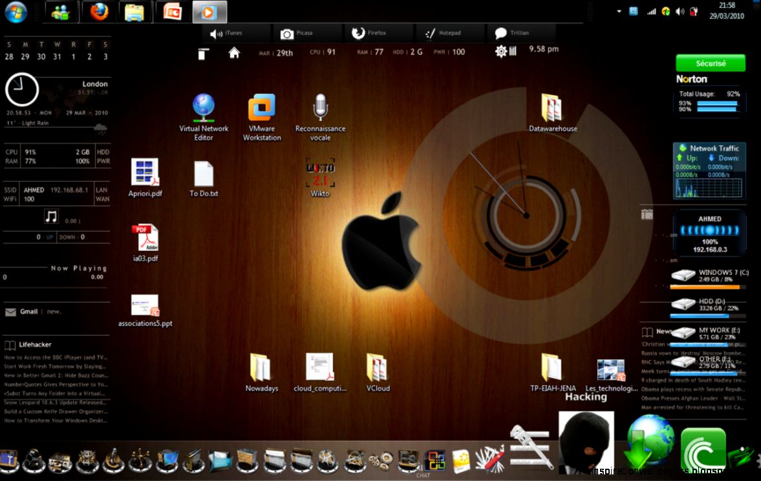The height and width of the screenshot is (481, 761).
Task: Open the To Do.txt file
Action: 203,175
